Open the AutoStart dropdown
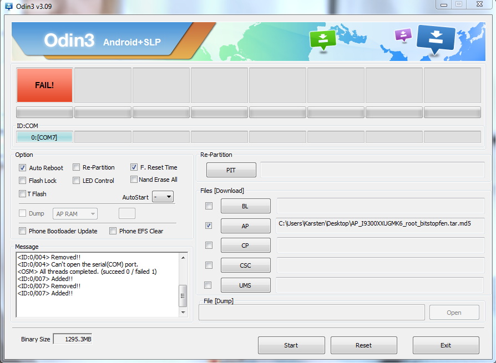 [x=163, y=197]
